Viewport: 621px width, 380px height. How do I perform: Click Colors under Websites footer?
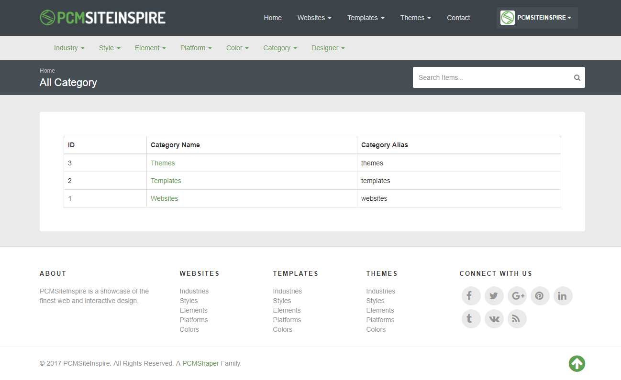point(189,329)
